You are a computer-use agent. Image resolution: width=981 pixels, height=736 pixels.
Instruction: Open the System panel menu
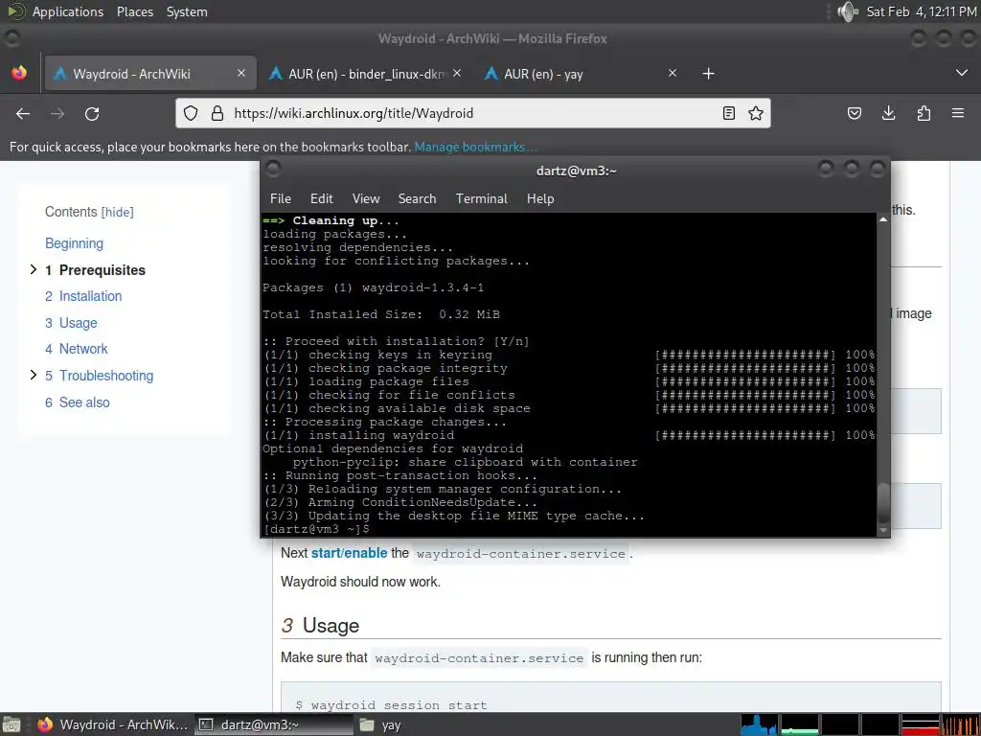click(x=187, y=11)
